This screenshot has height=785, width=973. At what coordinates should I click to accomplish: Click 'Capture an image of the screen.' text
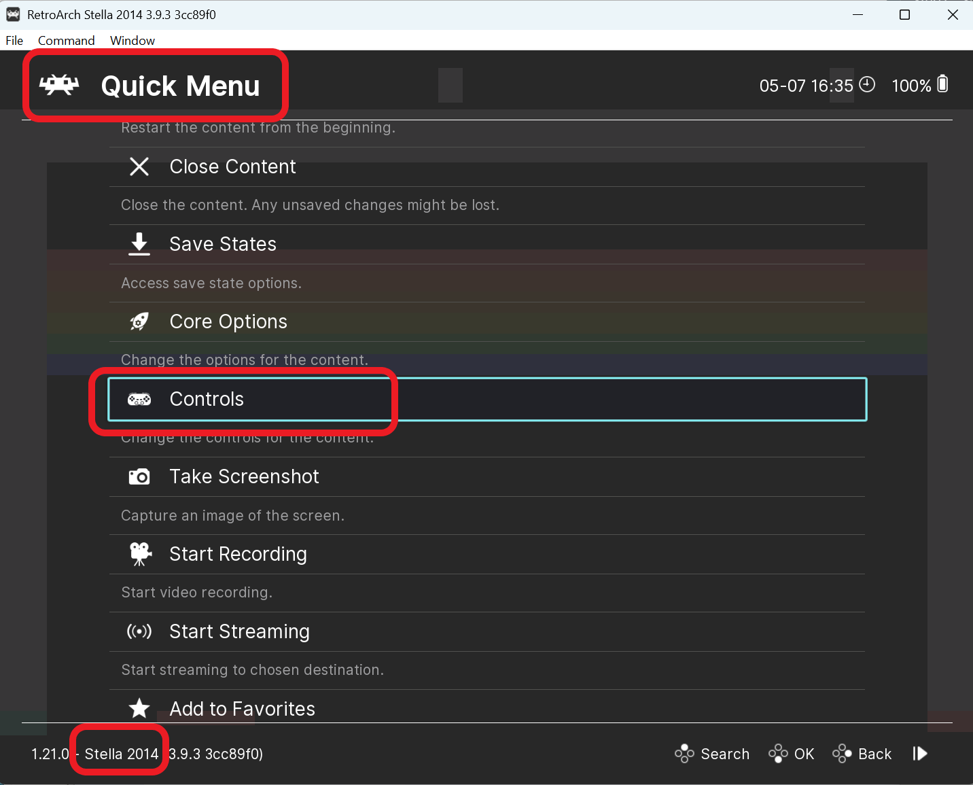pyautogui.click(x=232, y=515)
